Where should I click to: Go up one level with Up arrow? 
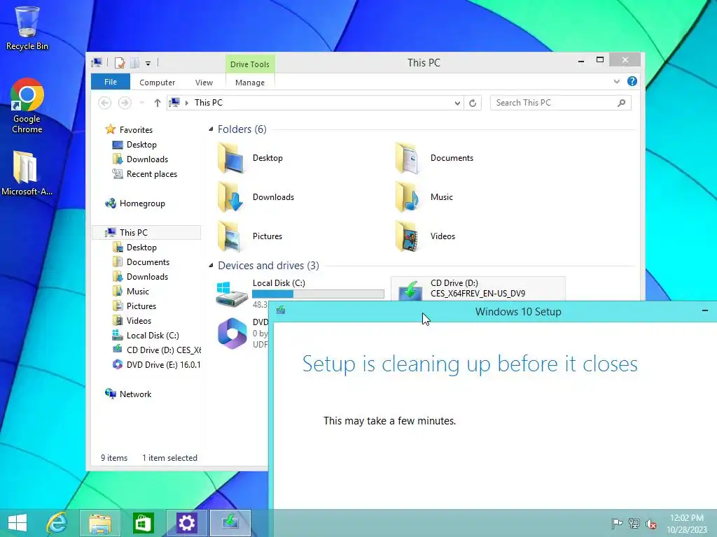coord(158,103)
